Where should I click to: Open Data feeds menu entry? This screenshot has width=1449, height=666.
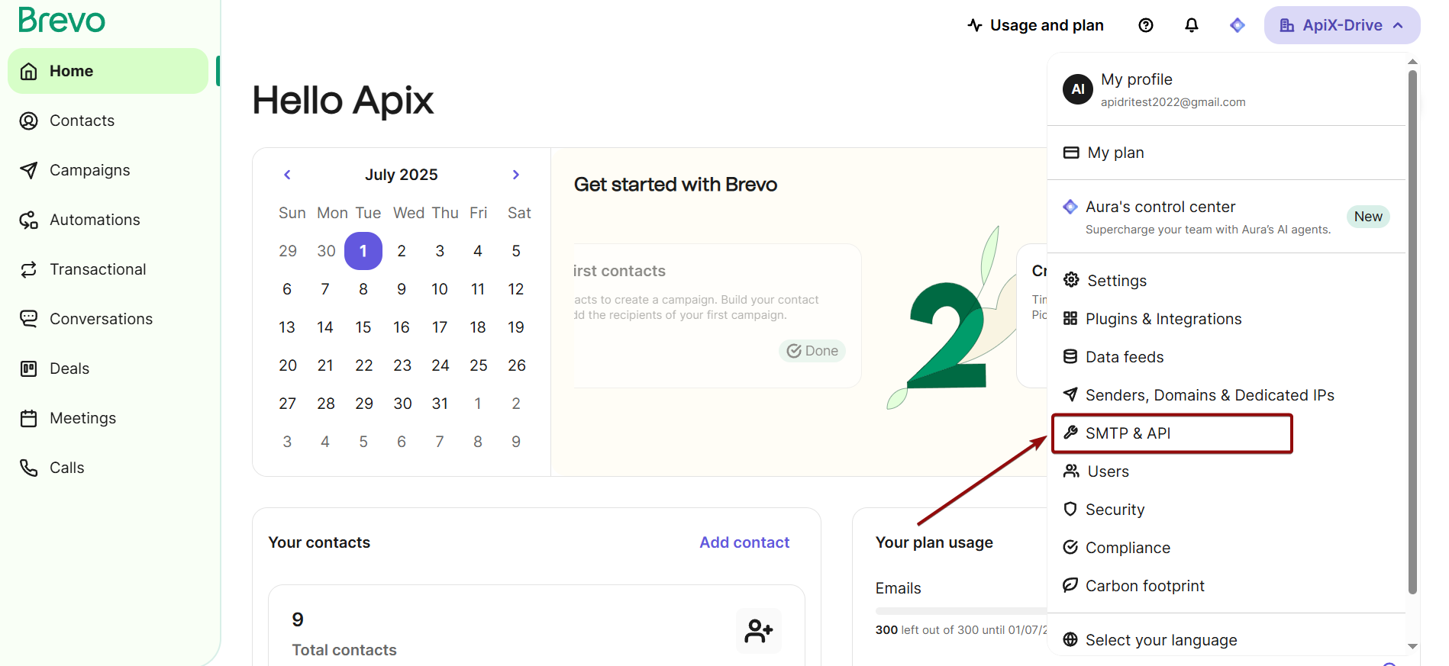[x=1226, y=357]
